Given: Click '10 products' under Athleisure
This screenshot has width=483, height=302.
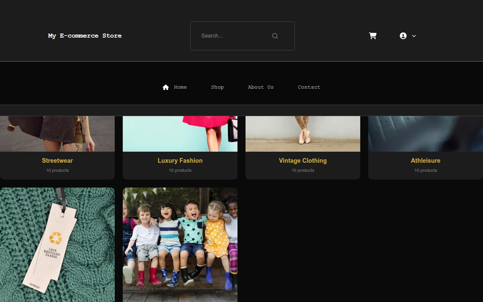Looking at the screenshot, I should (x=426, y=170).
